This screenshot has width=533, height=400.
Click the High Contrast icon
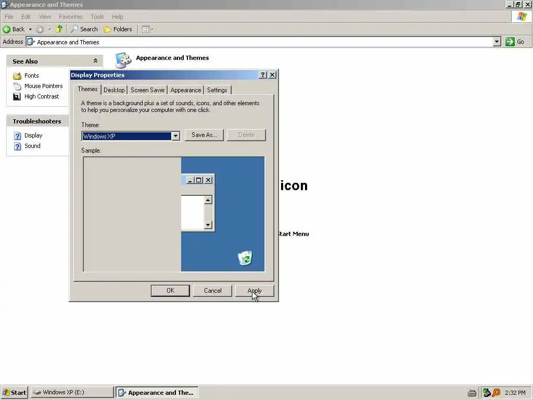click(x=17, y=96)
